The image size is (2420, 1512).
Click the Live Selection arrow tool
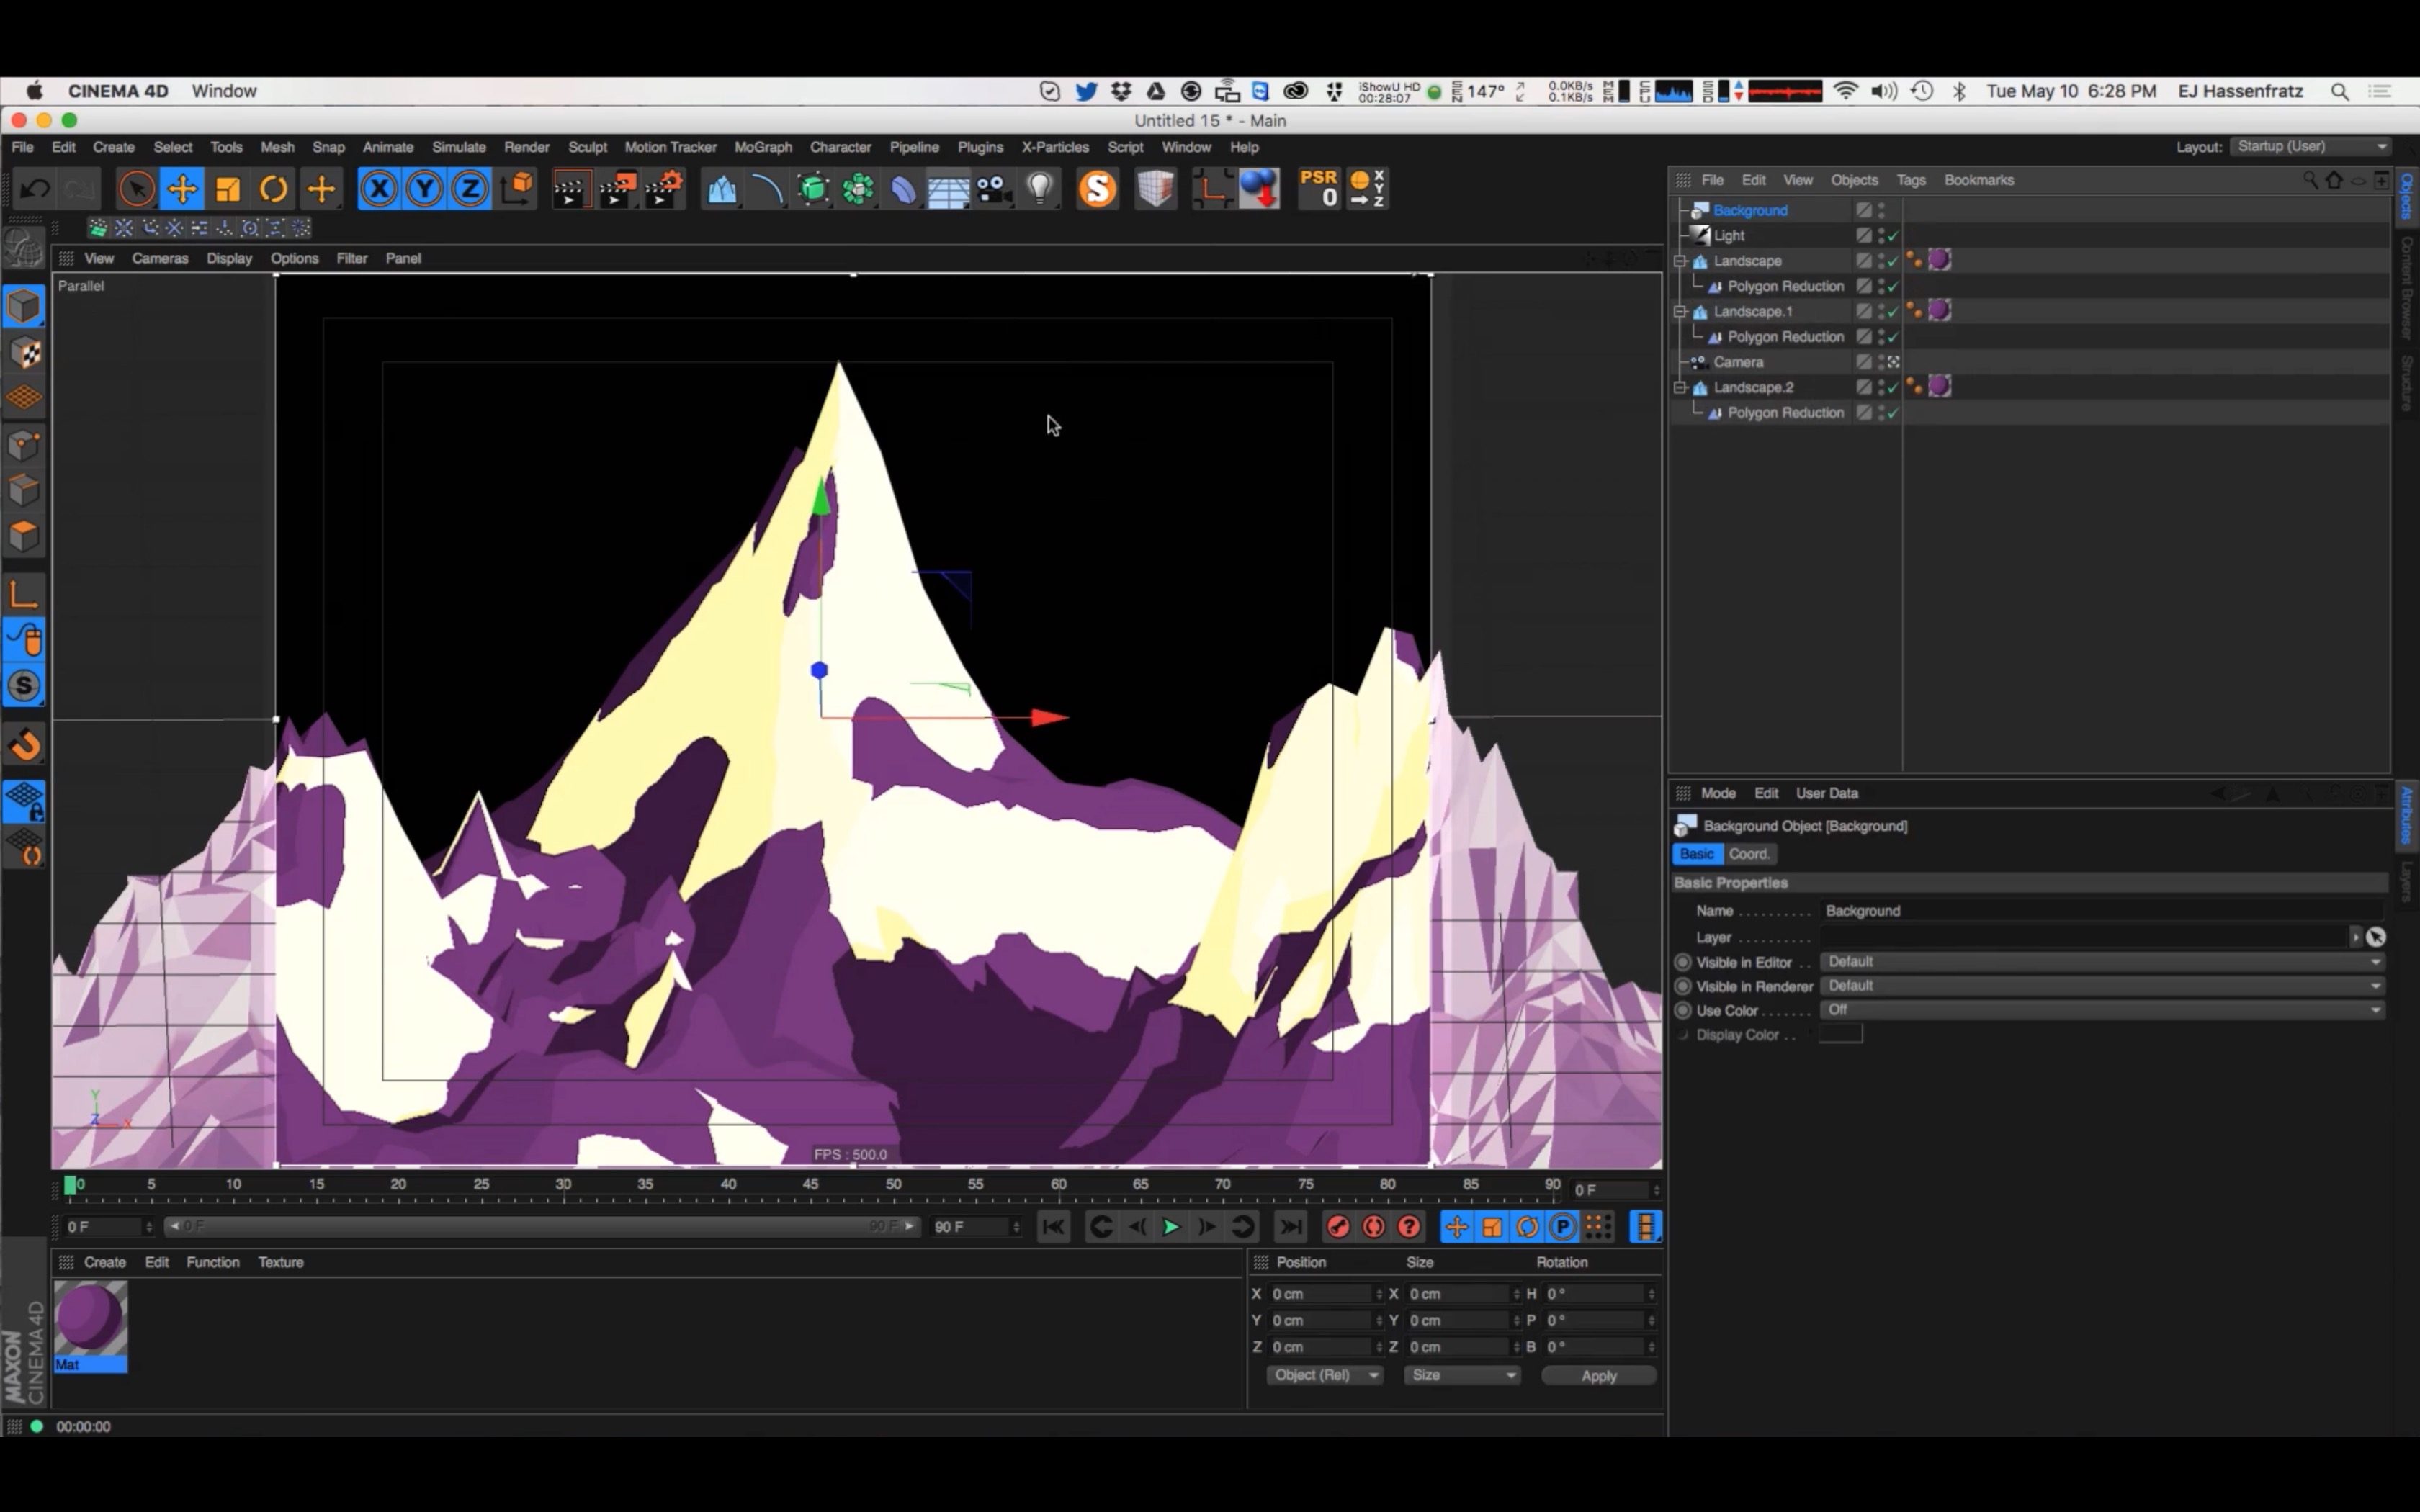click(x=137, y=189)
